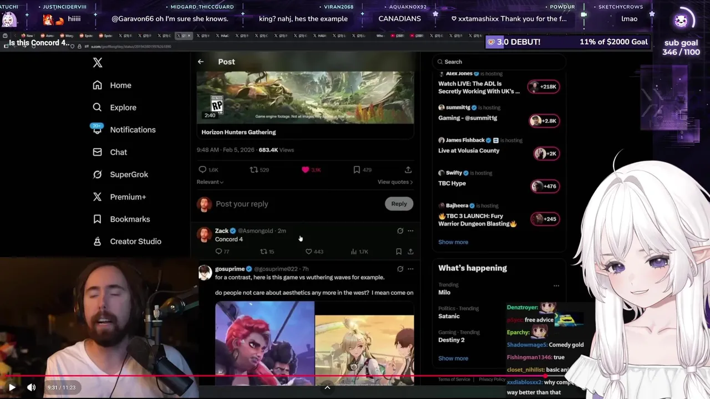Open gosuprime's profile name

point(230,269)
